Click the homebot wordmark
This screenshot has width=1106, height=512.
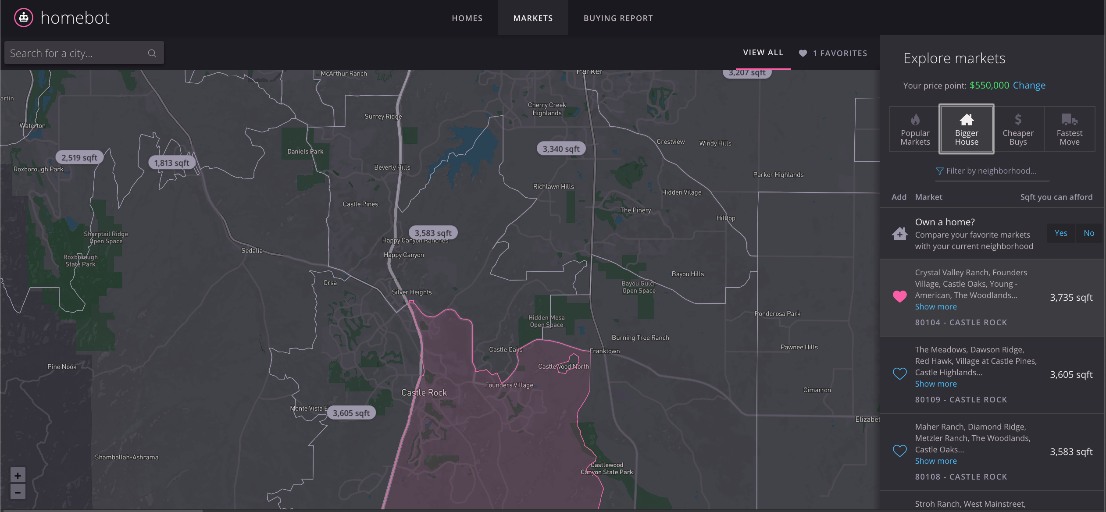pos(75,18)
